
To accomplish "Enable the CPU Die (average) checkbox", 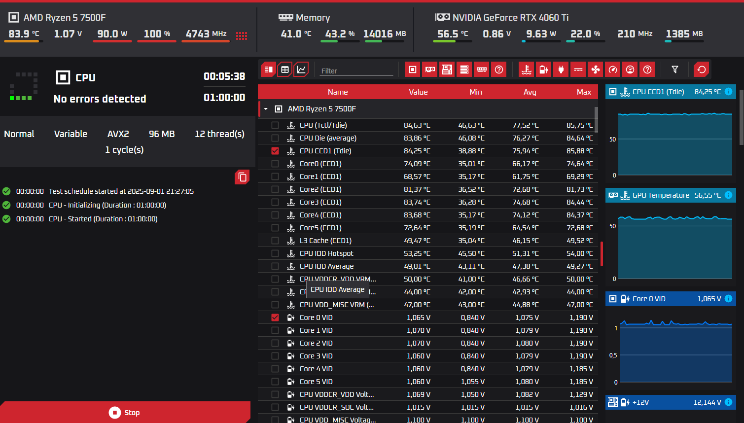I will pos(275,138).
